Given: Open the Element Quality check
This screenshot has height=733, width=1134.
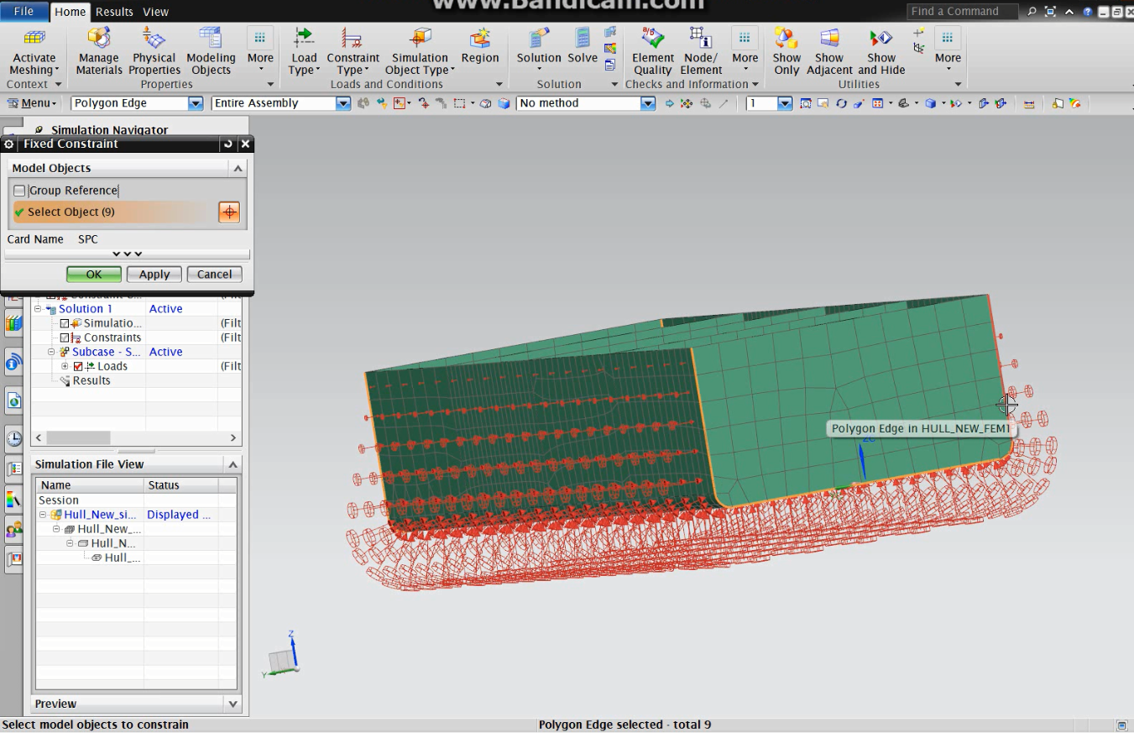Looking at the screenshot, I should (x=652, y=51).
